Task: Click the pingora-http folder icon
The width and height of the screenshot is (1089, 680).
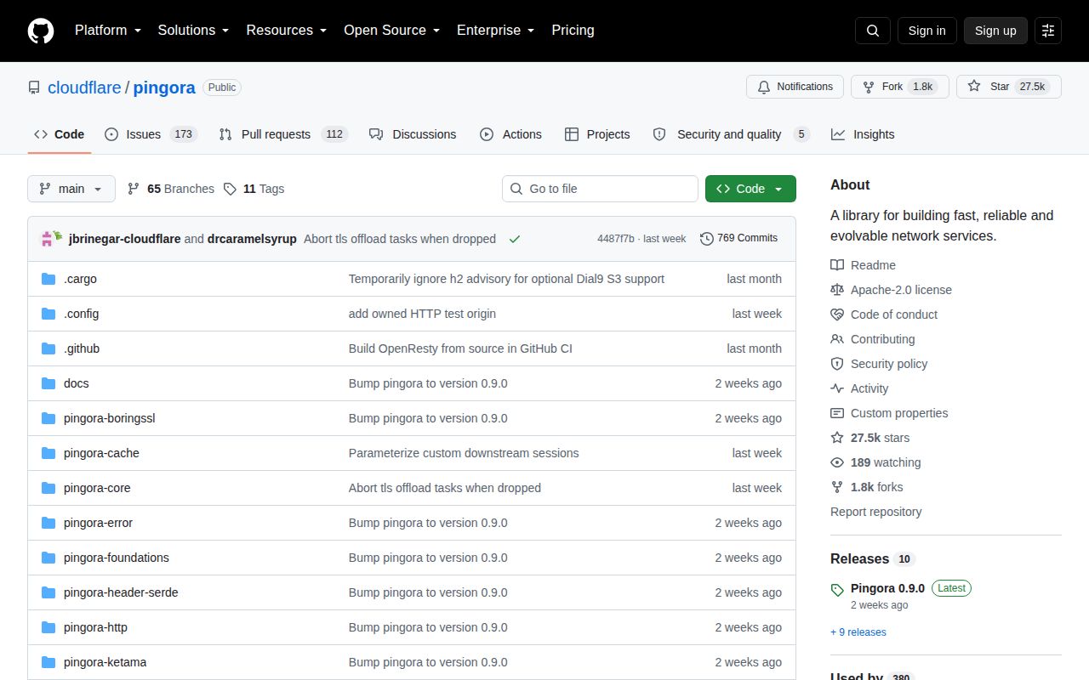Action: pyautogui.click(x=48, y=627)
